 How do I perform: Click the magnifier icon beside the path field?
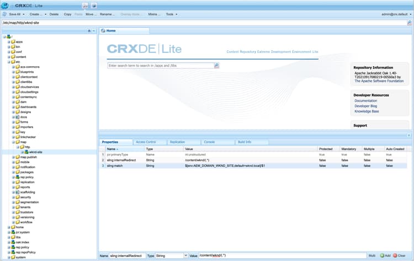pos(409,23)
